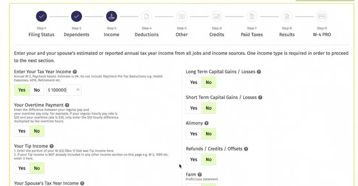Open the Step-8 Results icon

click(287, 16)
